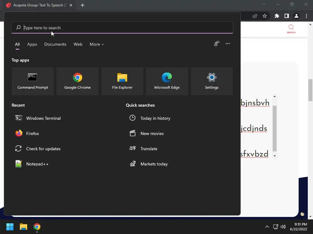Select the All search filter tab
This screenshot has width=313, height=234.
tap(17, 44)
